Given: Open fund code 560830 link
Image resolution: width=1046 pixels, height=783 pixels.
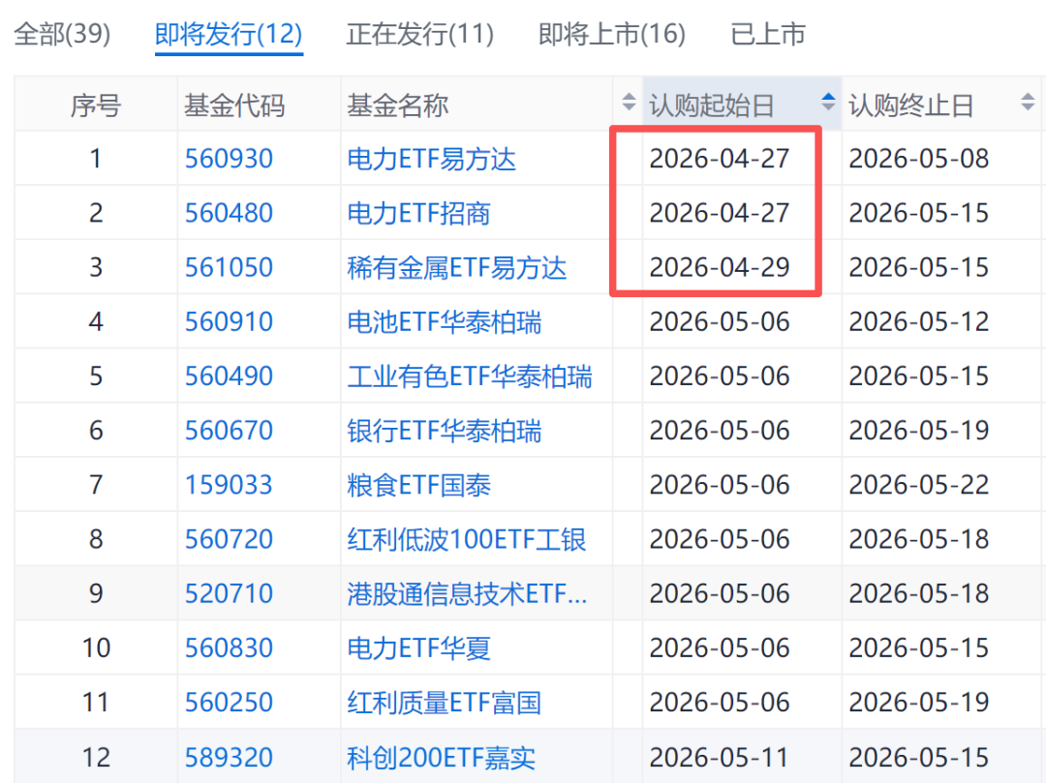Looking at the screenshot, I should pos(229,647).
